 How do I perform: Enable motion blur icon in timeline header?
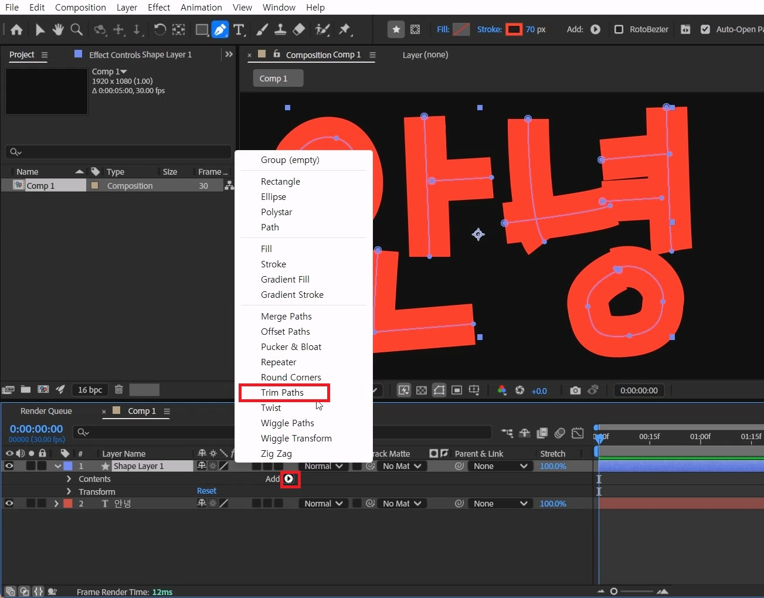[560, 433]
